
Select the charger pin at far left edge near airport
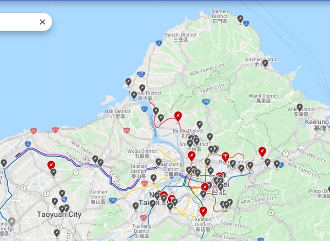pyautogui.click(x=4, y=164)
